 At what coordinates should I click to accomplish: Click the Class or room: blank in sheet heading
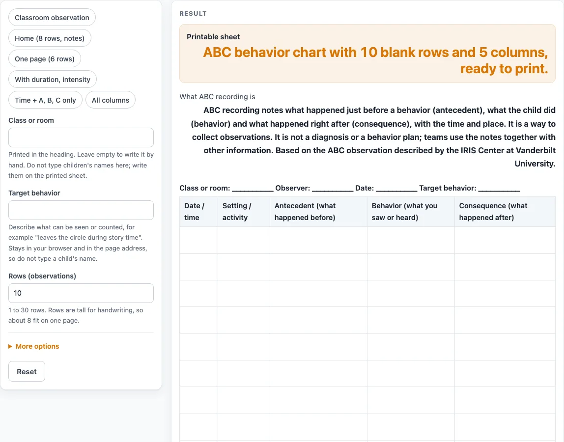(x=253, y=189)
